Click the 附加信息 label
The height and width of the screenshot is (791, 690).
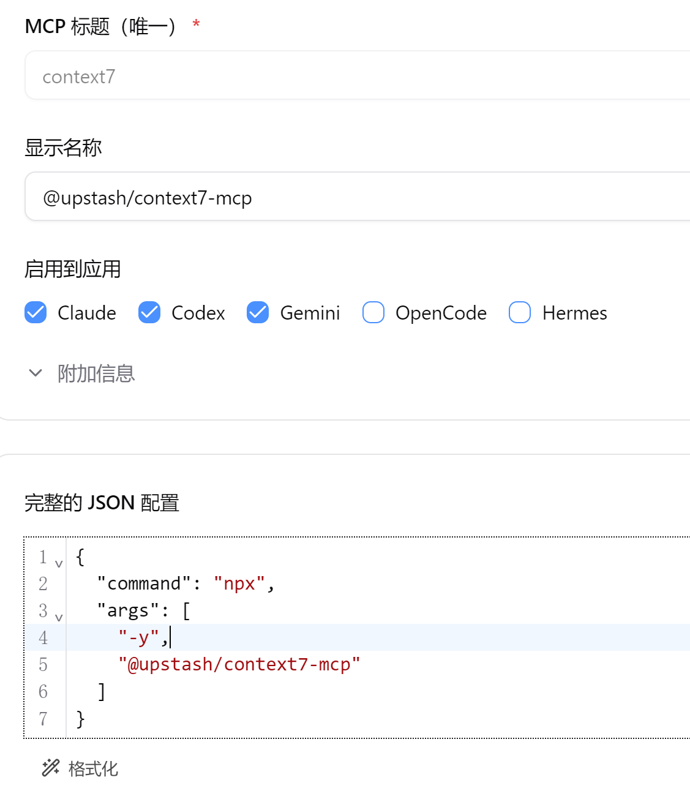pyautogui.click(x=96, y=373)
